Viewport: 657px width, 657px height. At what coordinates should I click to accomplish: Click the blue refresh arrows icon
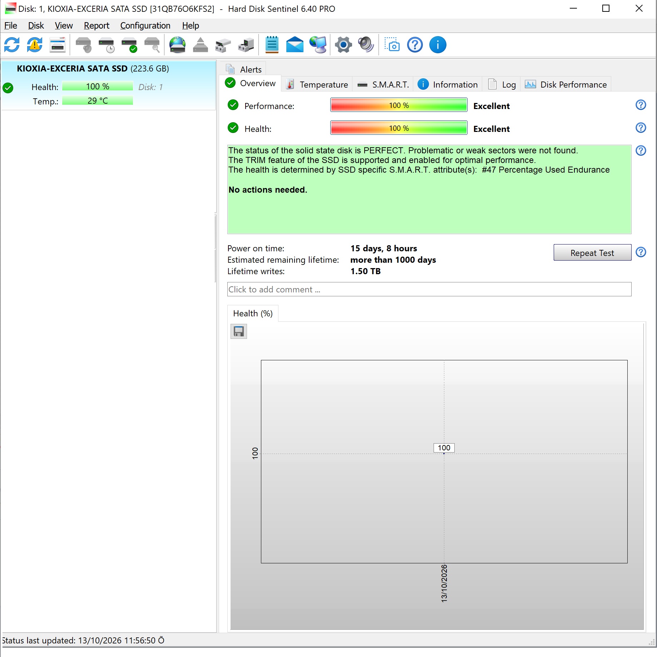12,45
